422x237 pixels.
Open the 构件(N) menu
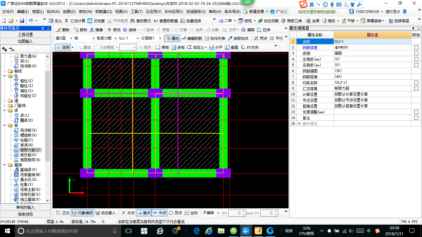click(53, 11)
